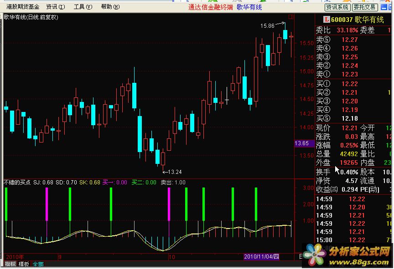Image resolution: width=394 pixels, height=269 pixels.
Task: Click the 换手 0.40% value
Action: point(349,172)
